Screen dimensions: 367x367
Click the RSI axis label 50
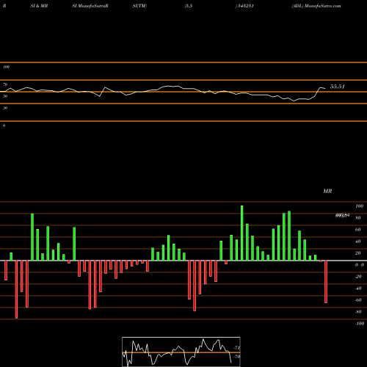5,96
